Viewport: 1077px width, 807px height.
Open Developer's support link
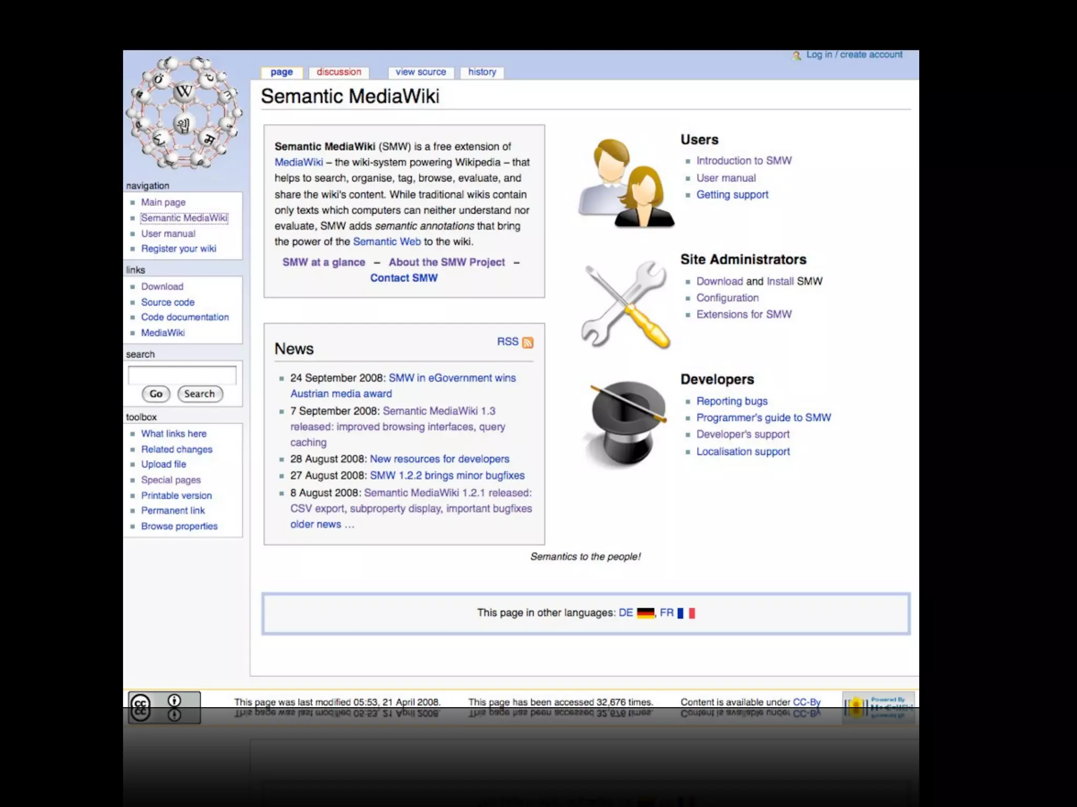(x=743, y=434)
